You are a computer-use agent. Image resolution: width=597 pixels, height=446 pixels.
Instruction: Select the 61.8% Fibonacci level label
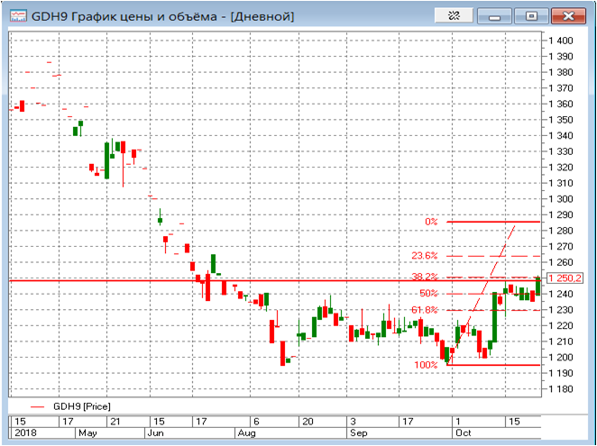click(x=425, y=310)
